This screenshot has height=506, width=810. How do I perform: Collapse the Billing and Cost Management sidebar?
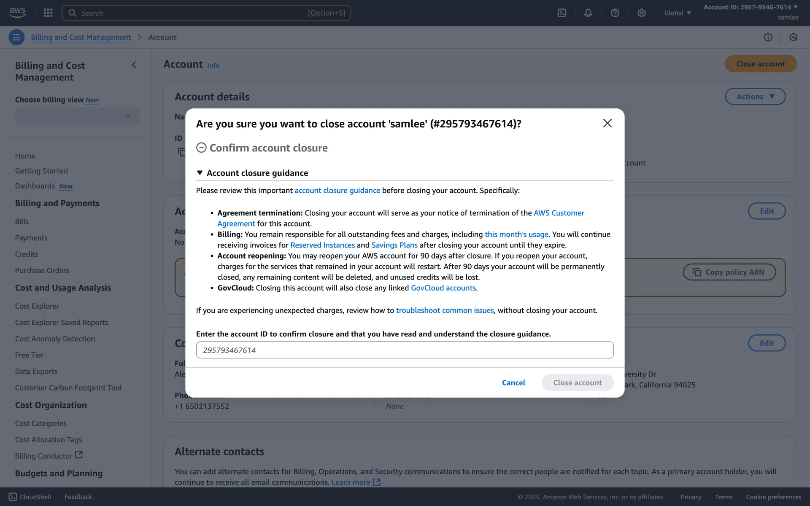coord(134,65)
